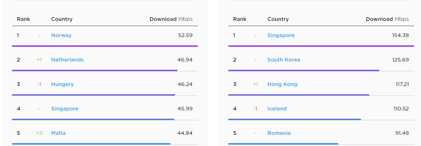Select the Hong Kong link

pos(282,84)
